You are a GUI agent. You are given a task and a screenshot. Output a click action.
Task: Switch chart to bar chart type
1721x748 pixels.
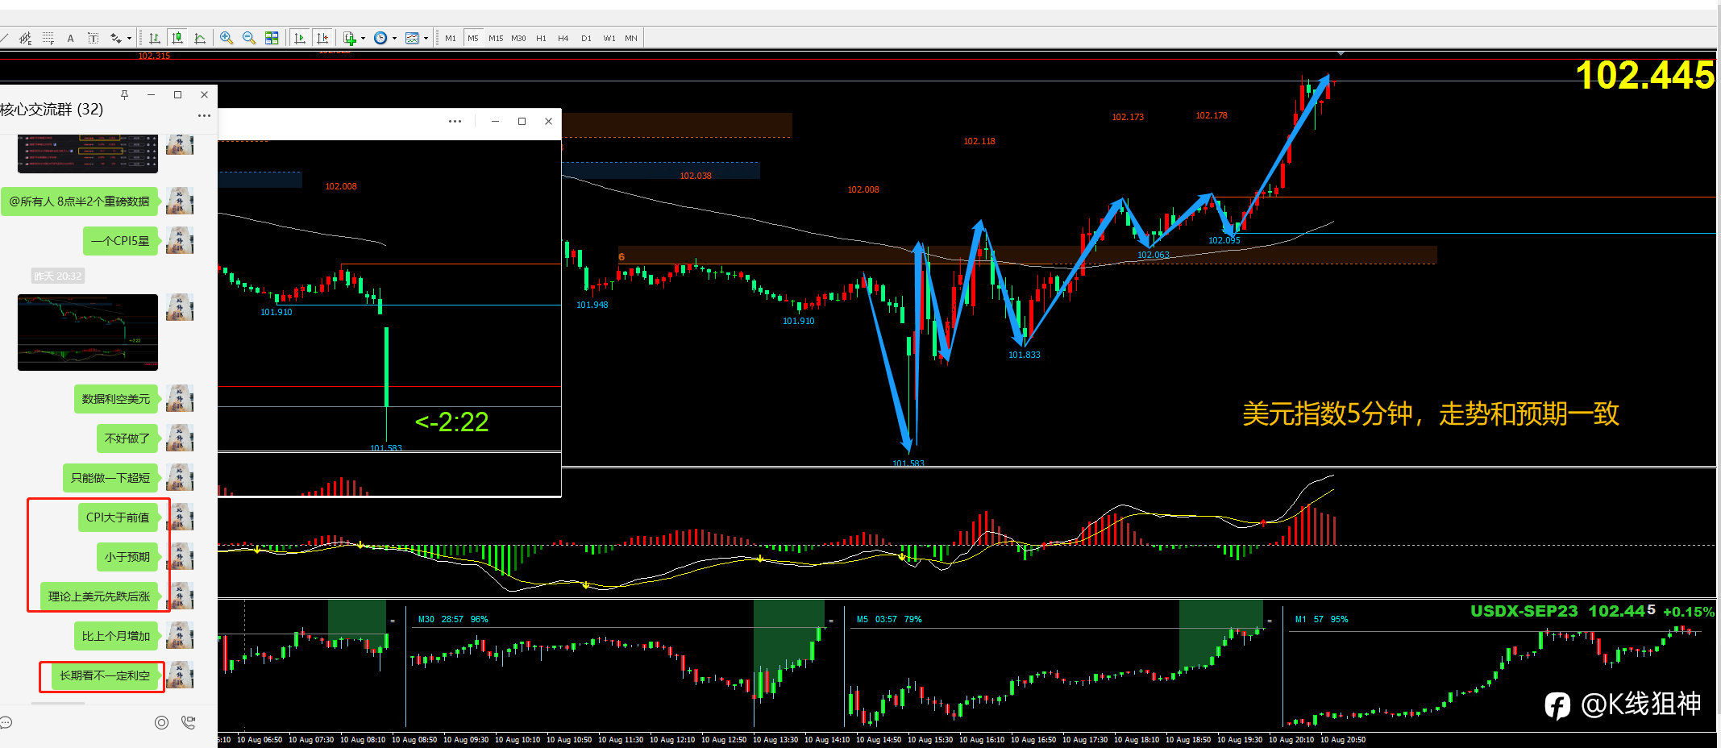pos(154,38)
